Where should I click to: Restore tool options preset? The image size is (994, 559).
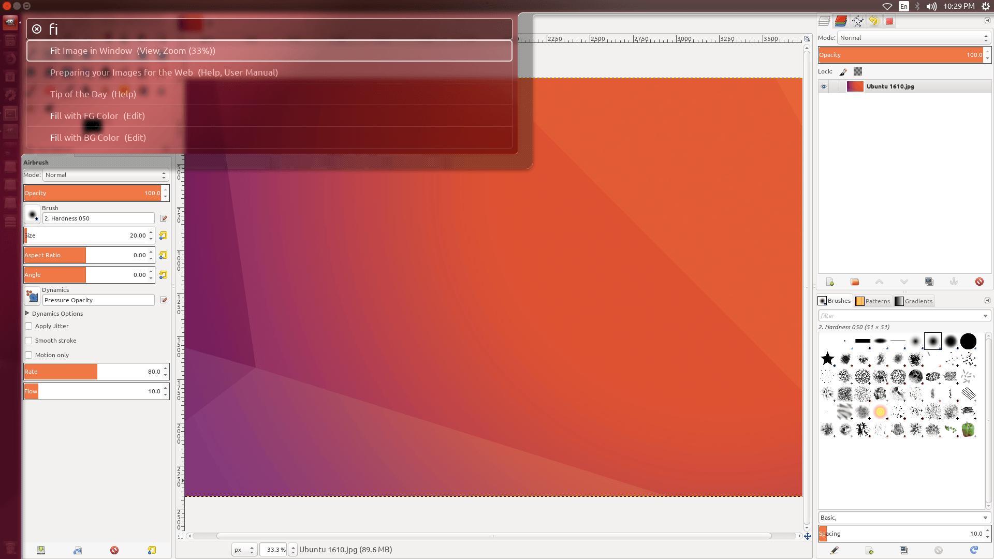coord(78,550)
